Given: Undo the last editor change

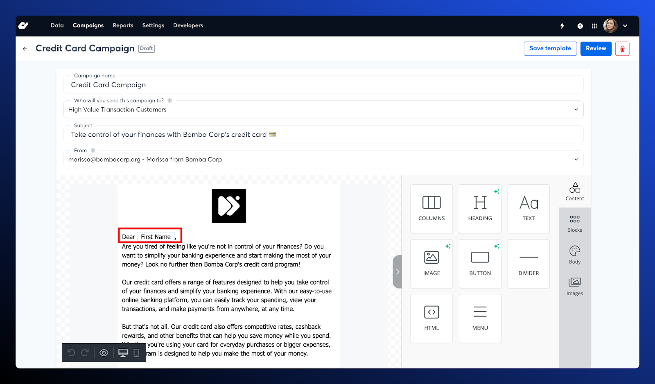Looking at the screenshot, I should [71, 352].
